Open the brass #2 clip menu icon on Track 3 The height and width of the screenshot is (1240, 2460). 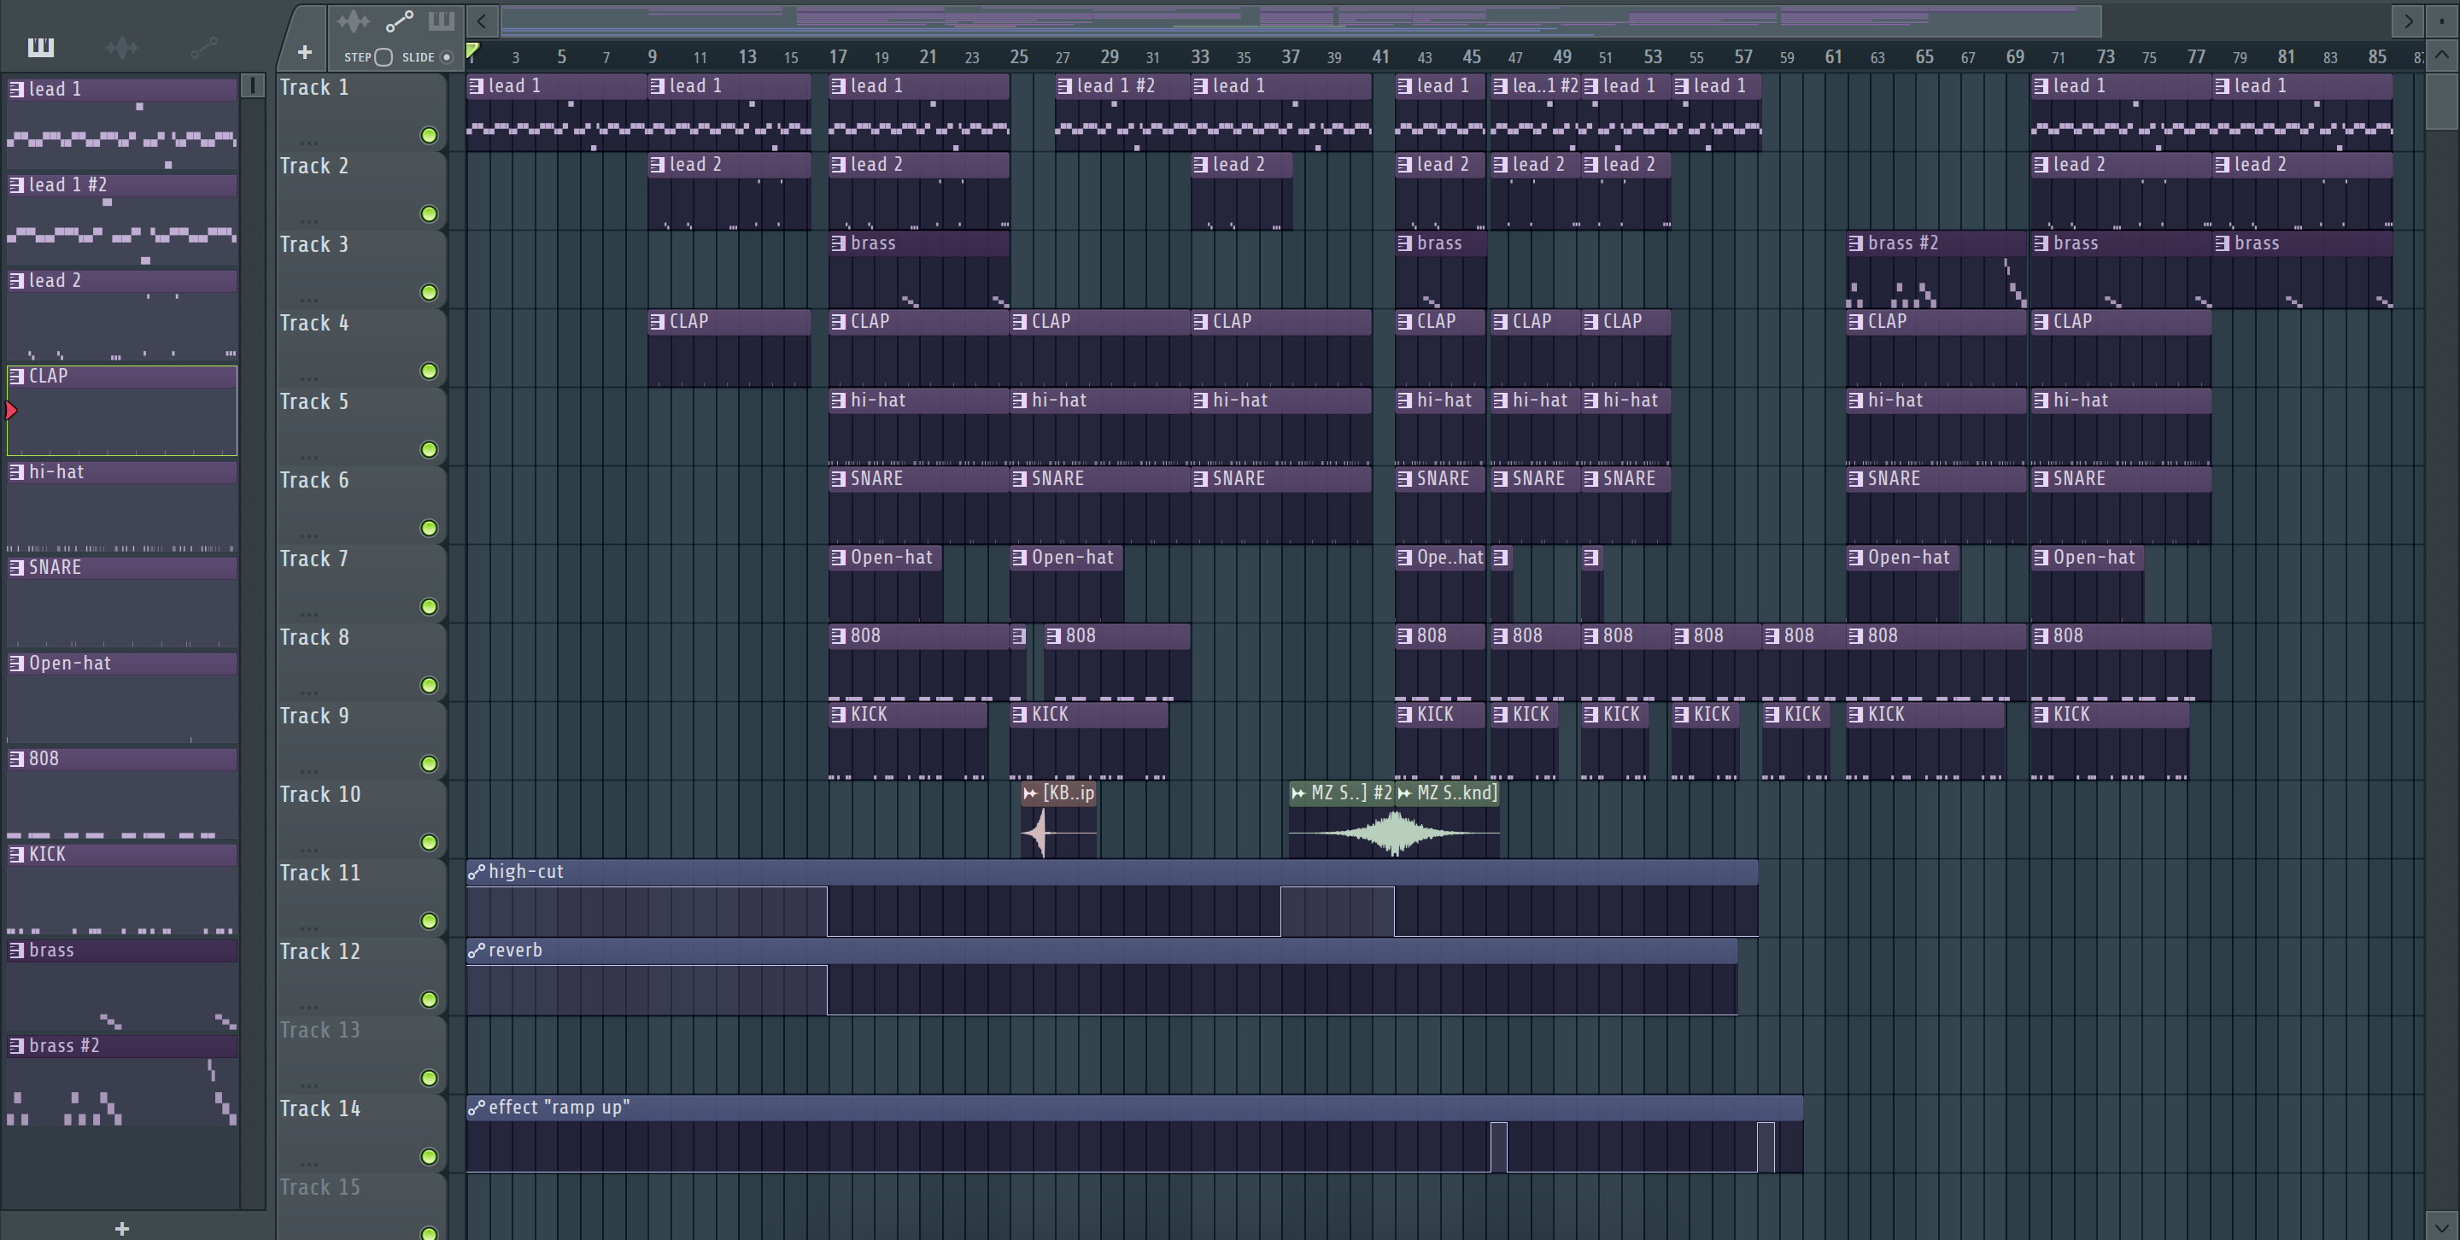click(1855, 243)
